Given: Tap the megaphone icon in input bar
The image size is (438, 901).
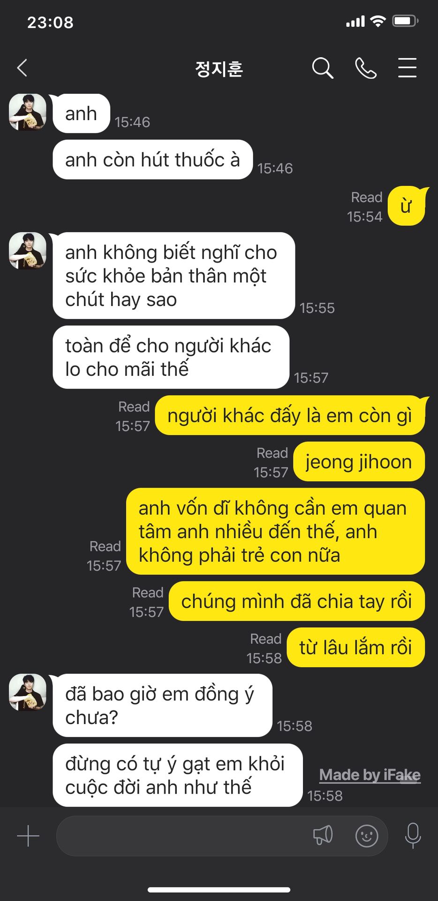Looking at the screenshot, I should click(323, 835).
